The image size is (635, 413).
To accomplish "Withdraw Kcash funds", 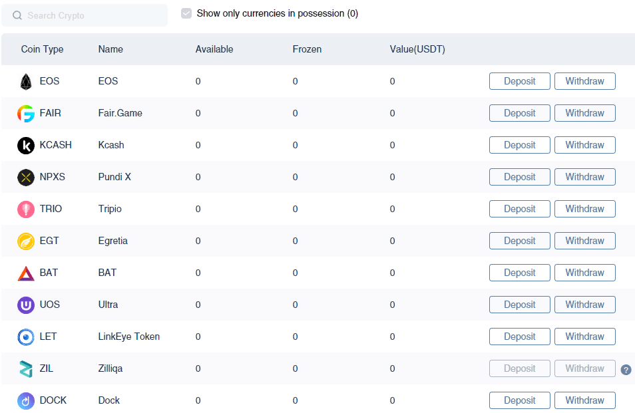I will (x=585, y=145).
